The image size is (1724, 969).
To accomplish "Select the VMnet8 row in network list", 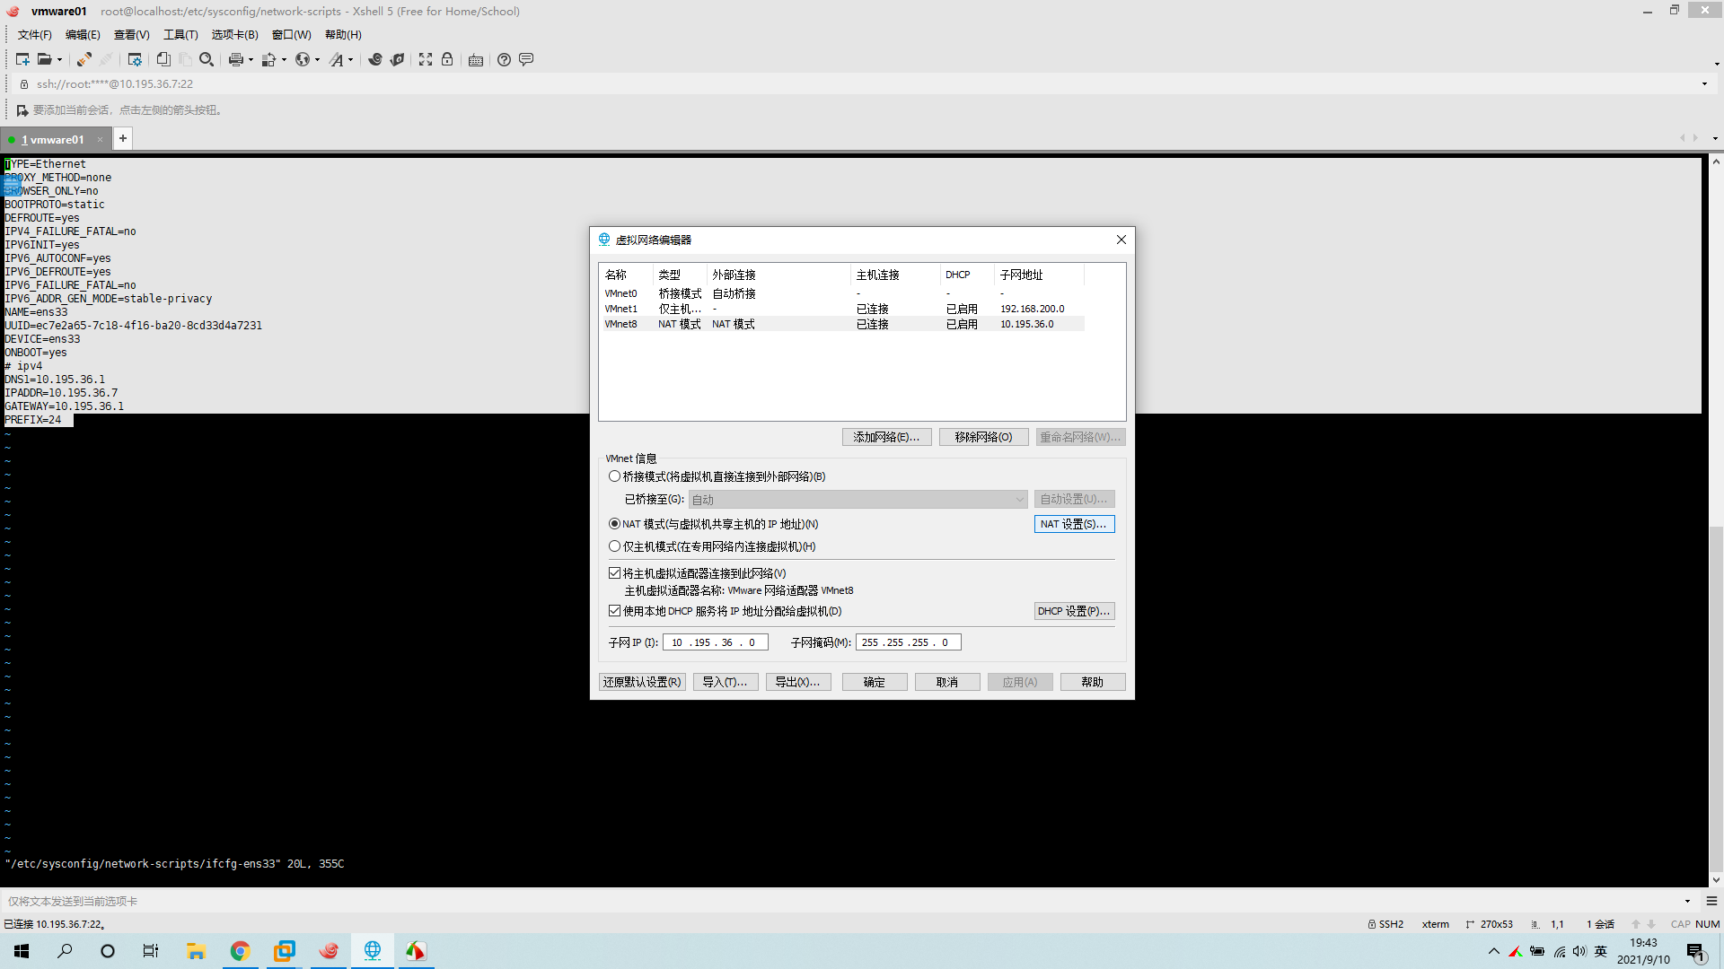I will (x=842, y=324).
